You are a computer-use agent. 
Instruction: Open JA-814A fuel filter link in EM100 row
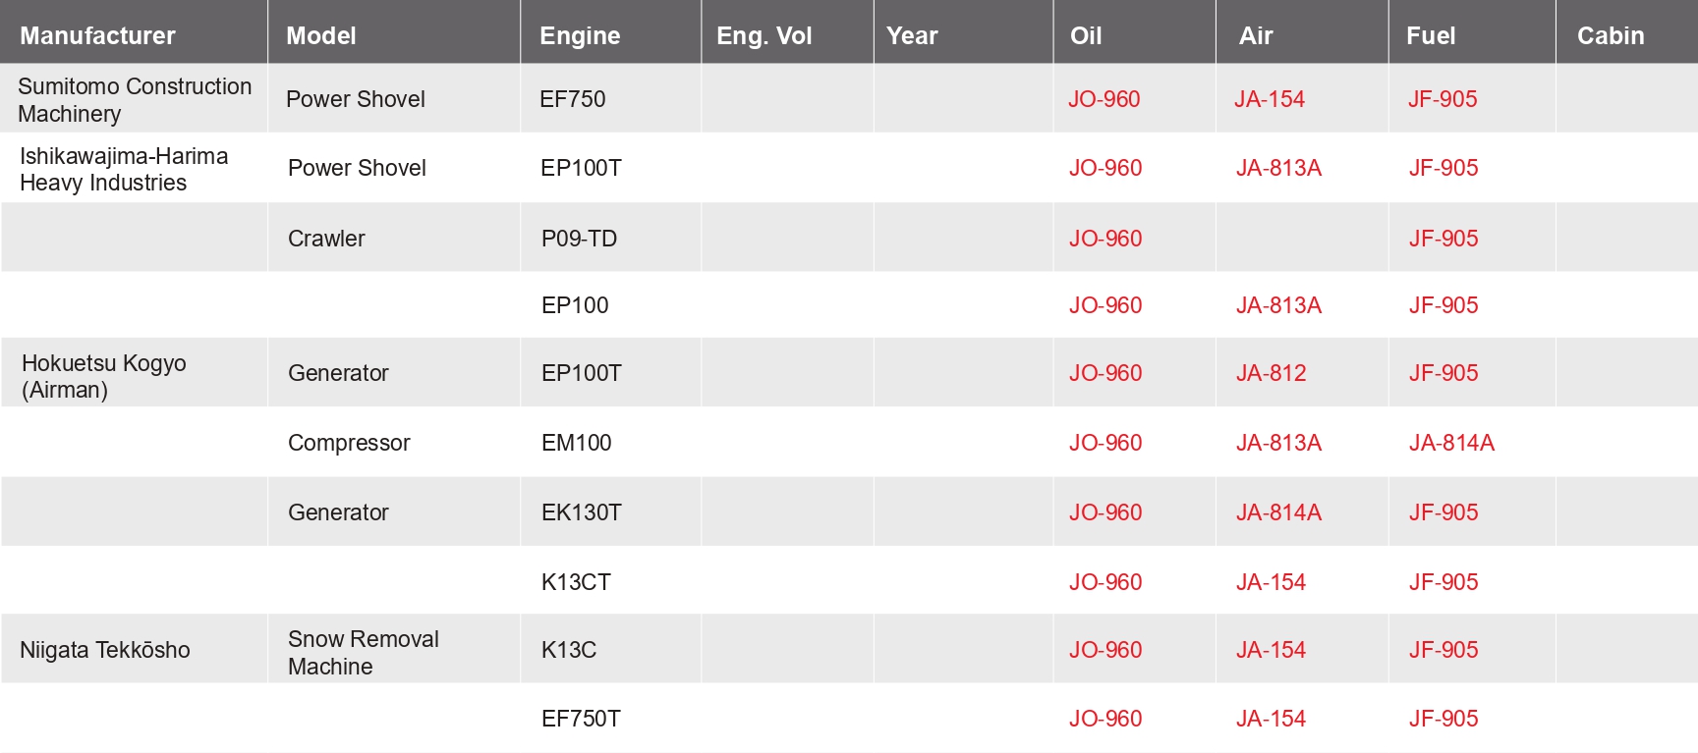(1450, 443)
